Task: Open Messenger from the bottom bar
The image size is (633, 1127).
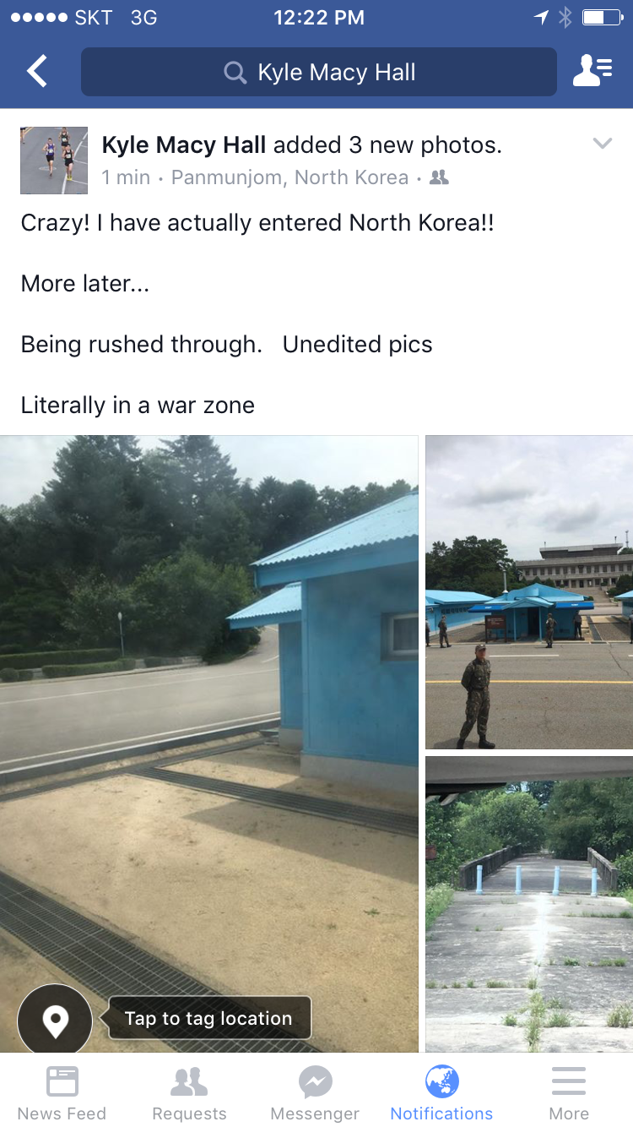Action: [x=315, y=1092]
